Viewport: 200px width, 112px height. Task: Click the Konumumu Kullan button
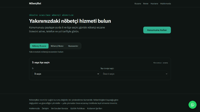click(157, 30)
